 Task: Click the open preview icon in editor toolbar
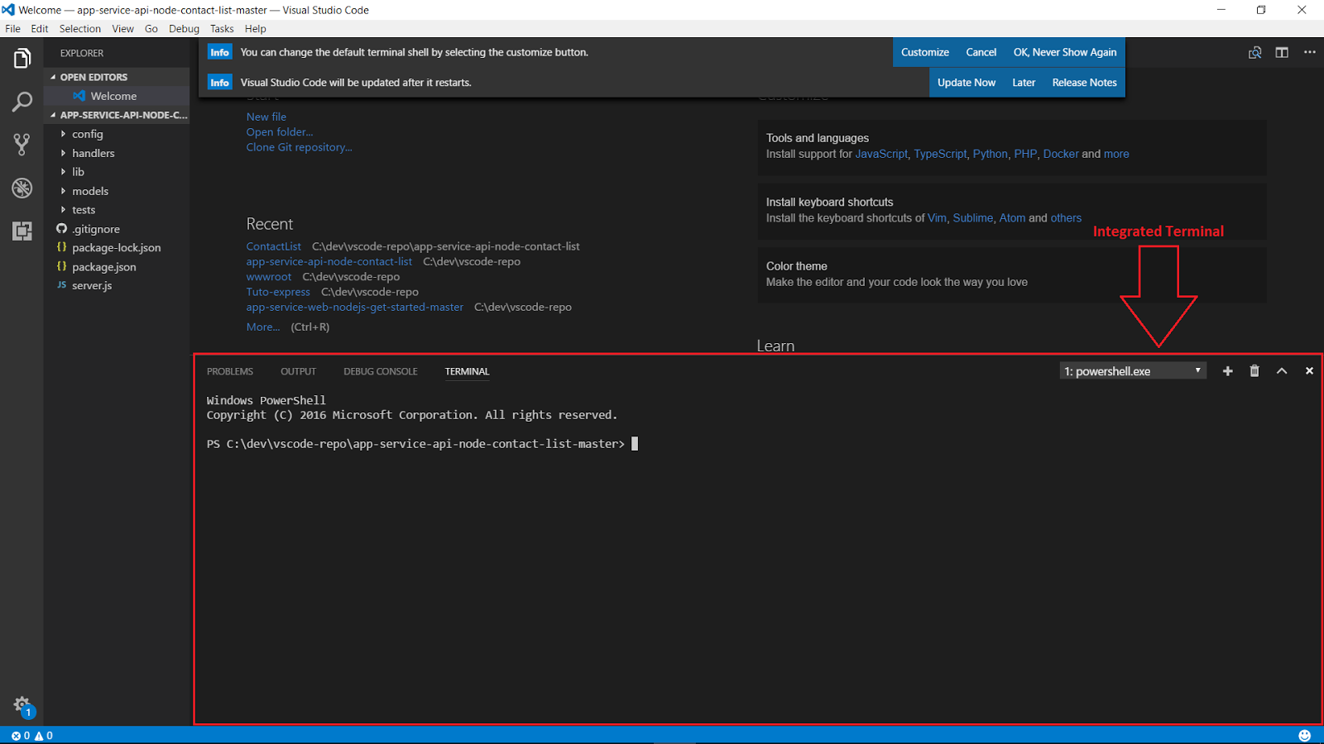(x=1255, y=53)
